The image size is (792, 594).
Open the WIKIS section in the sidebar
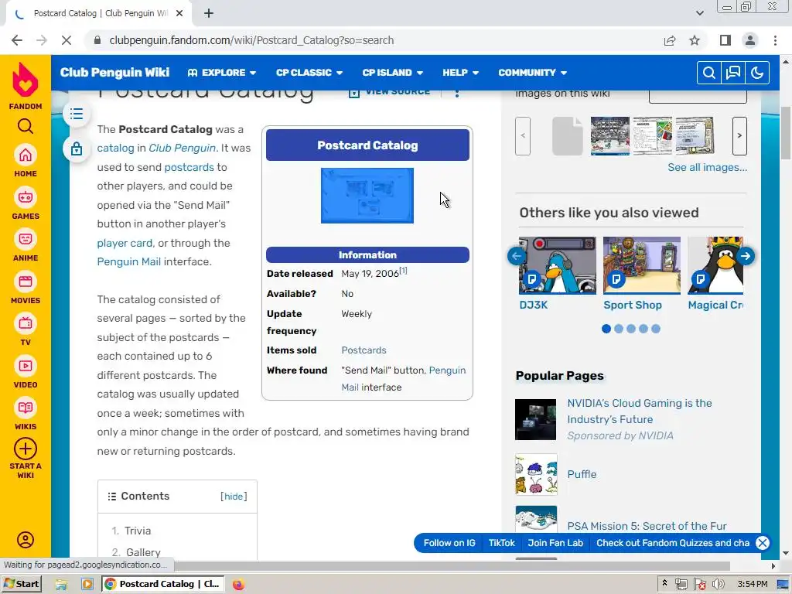pos(26,415)
